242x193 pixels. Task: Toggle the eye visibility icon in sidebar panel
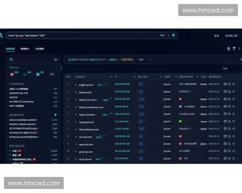[x=56, y=60]
